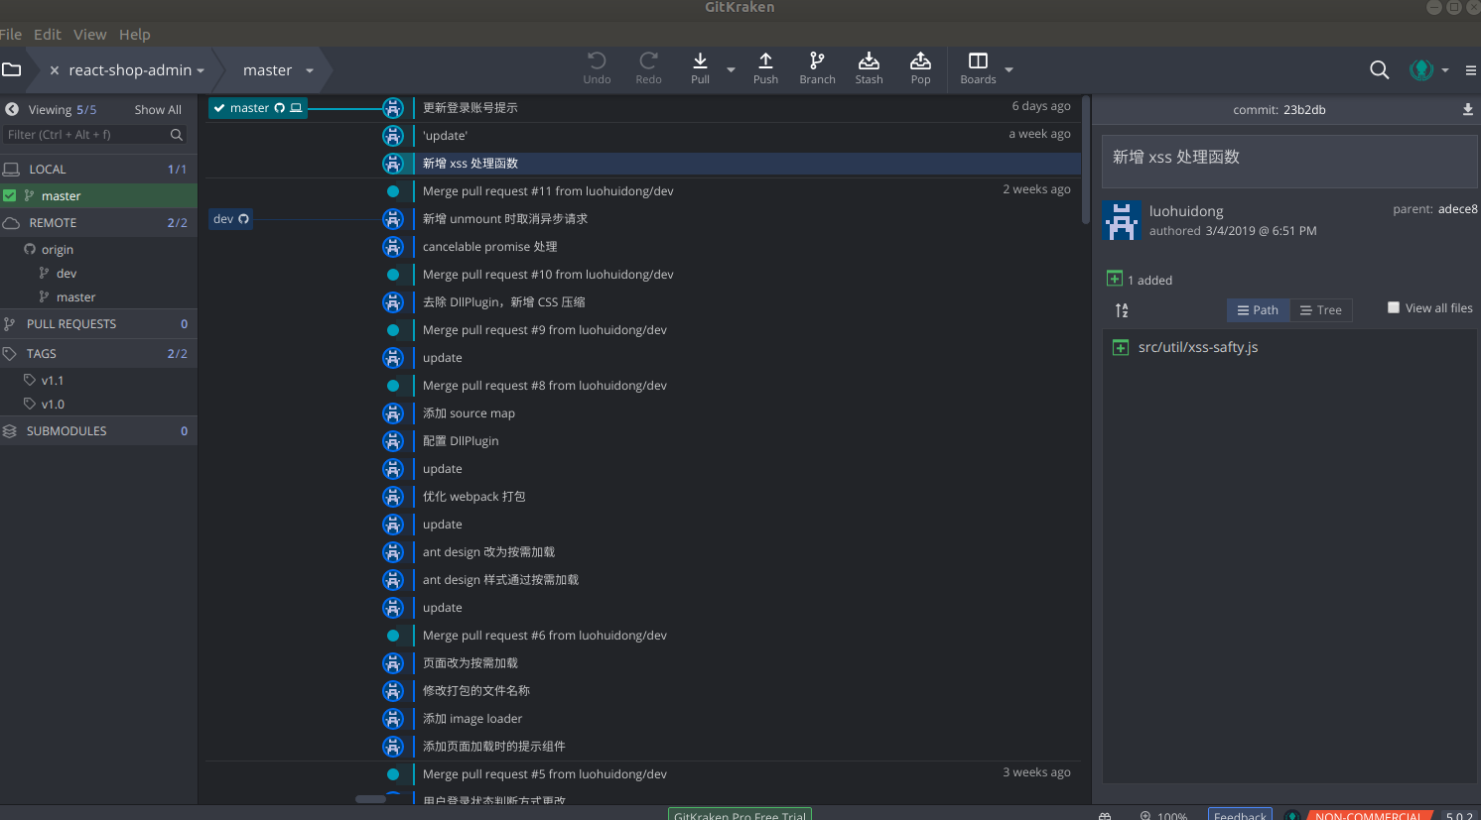1481x820 pixels.
Task: Click the Redo toolbar icon
Action: pyautogui.click(x=648, y=60)
